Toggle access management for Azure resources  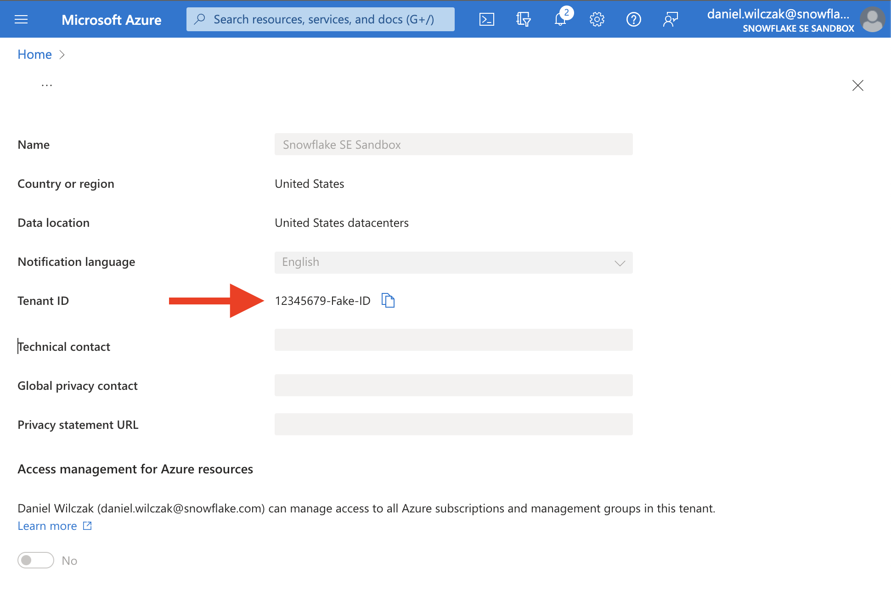36,560
